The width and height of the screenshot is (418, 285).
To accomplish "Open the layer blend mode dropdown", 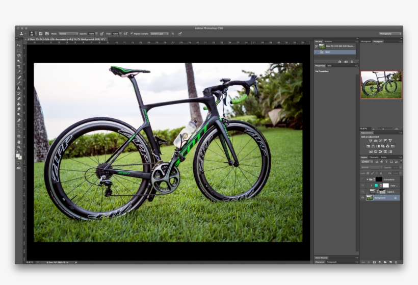I will 372,167.
